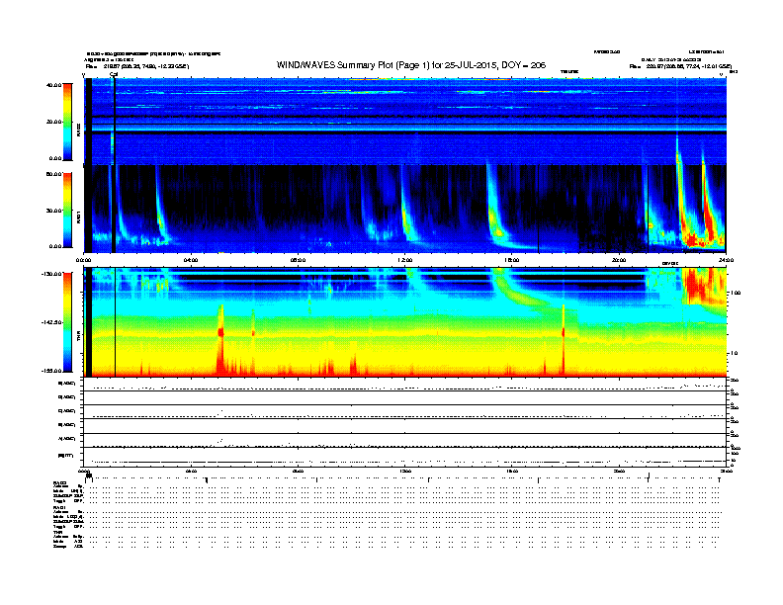Click 04:00 tick label below the line plots
783x605 pixels.
(x=191, y=471)
